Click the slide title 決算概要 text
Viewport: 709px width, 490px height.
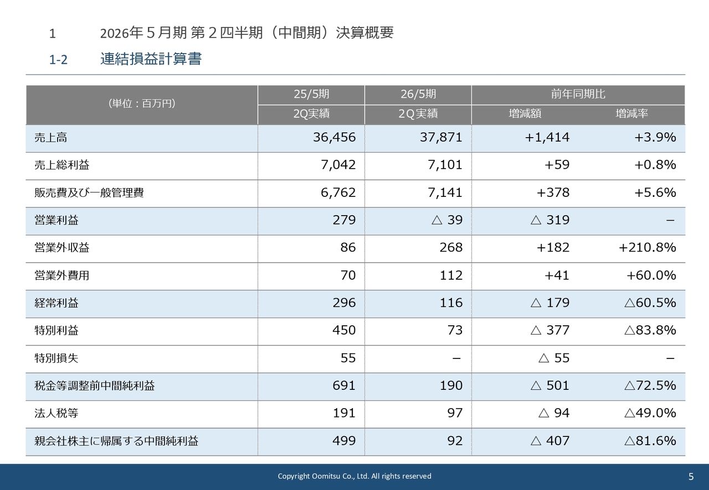coord(246,33)
